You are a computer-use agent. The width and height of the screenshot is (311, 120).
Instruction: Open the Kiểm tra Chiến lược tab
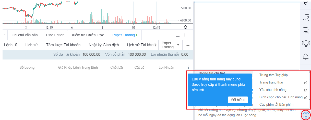click(x=88, y=35)
